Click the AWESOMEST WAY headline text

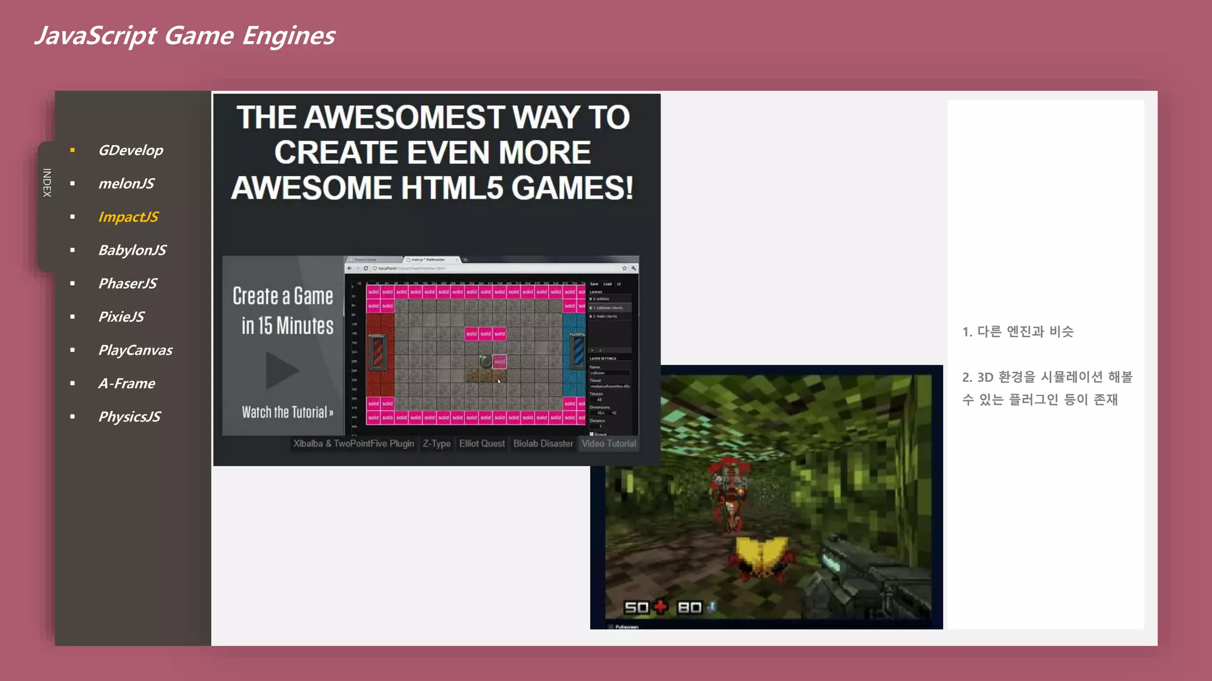click(433, 153)
